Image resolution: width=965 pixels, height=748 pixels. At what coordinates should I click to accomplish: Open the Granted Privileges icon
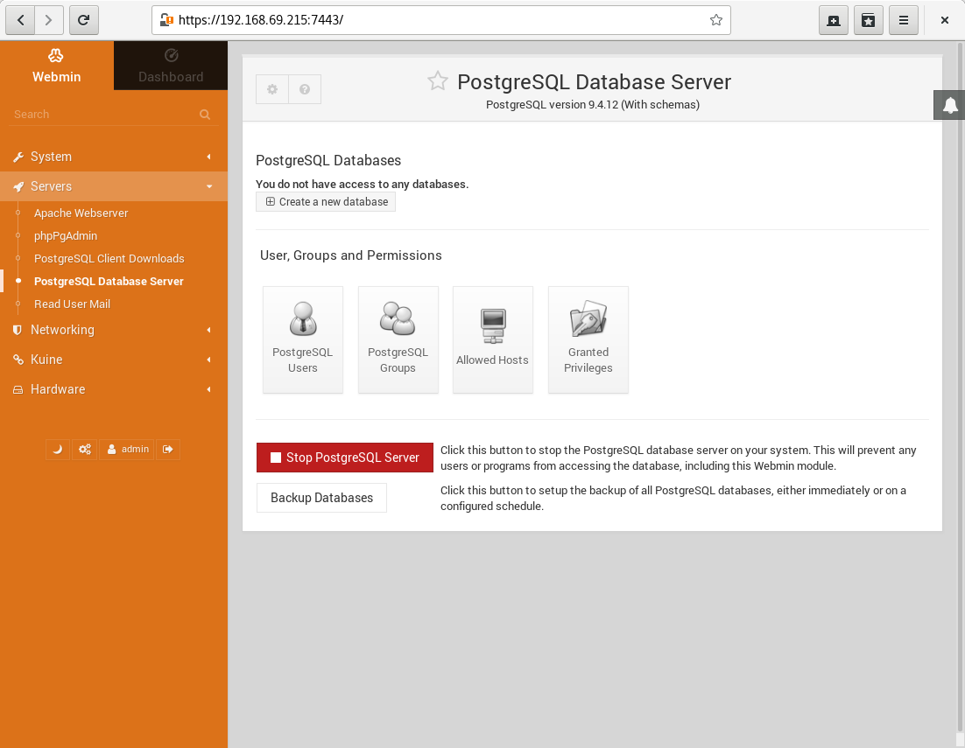coord(588,339)
